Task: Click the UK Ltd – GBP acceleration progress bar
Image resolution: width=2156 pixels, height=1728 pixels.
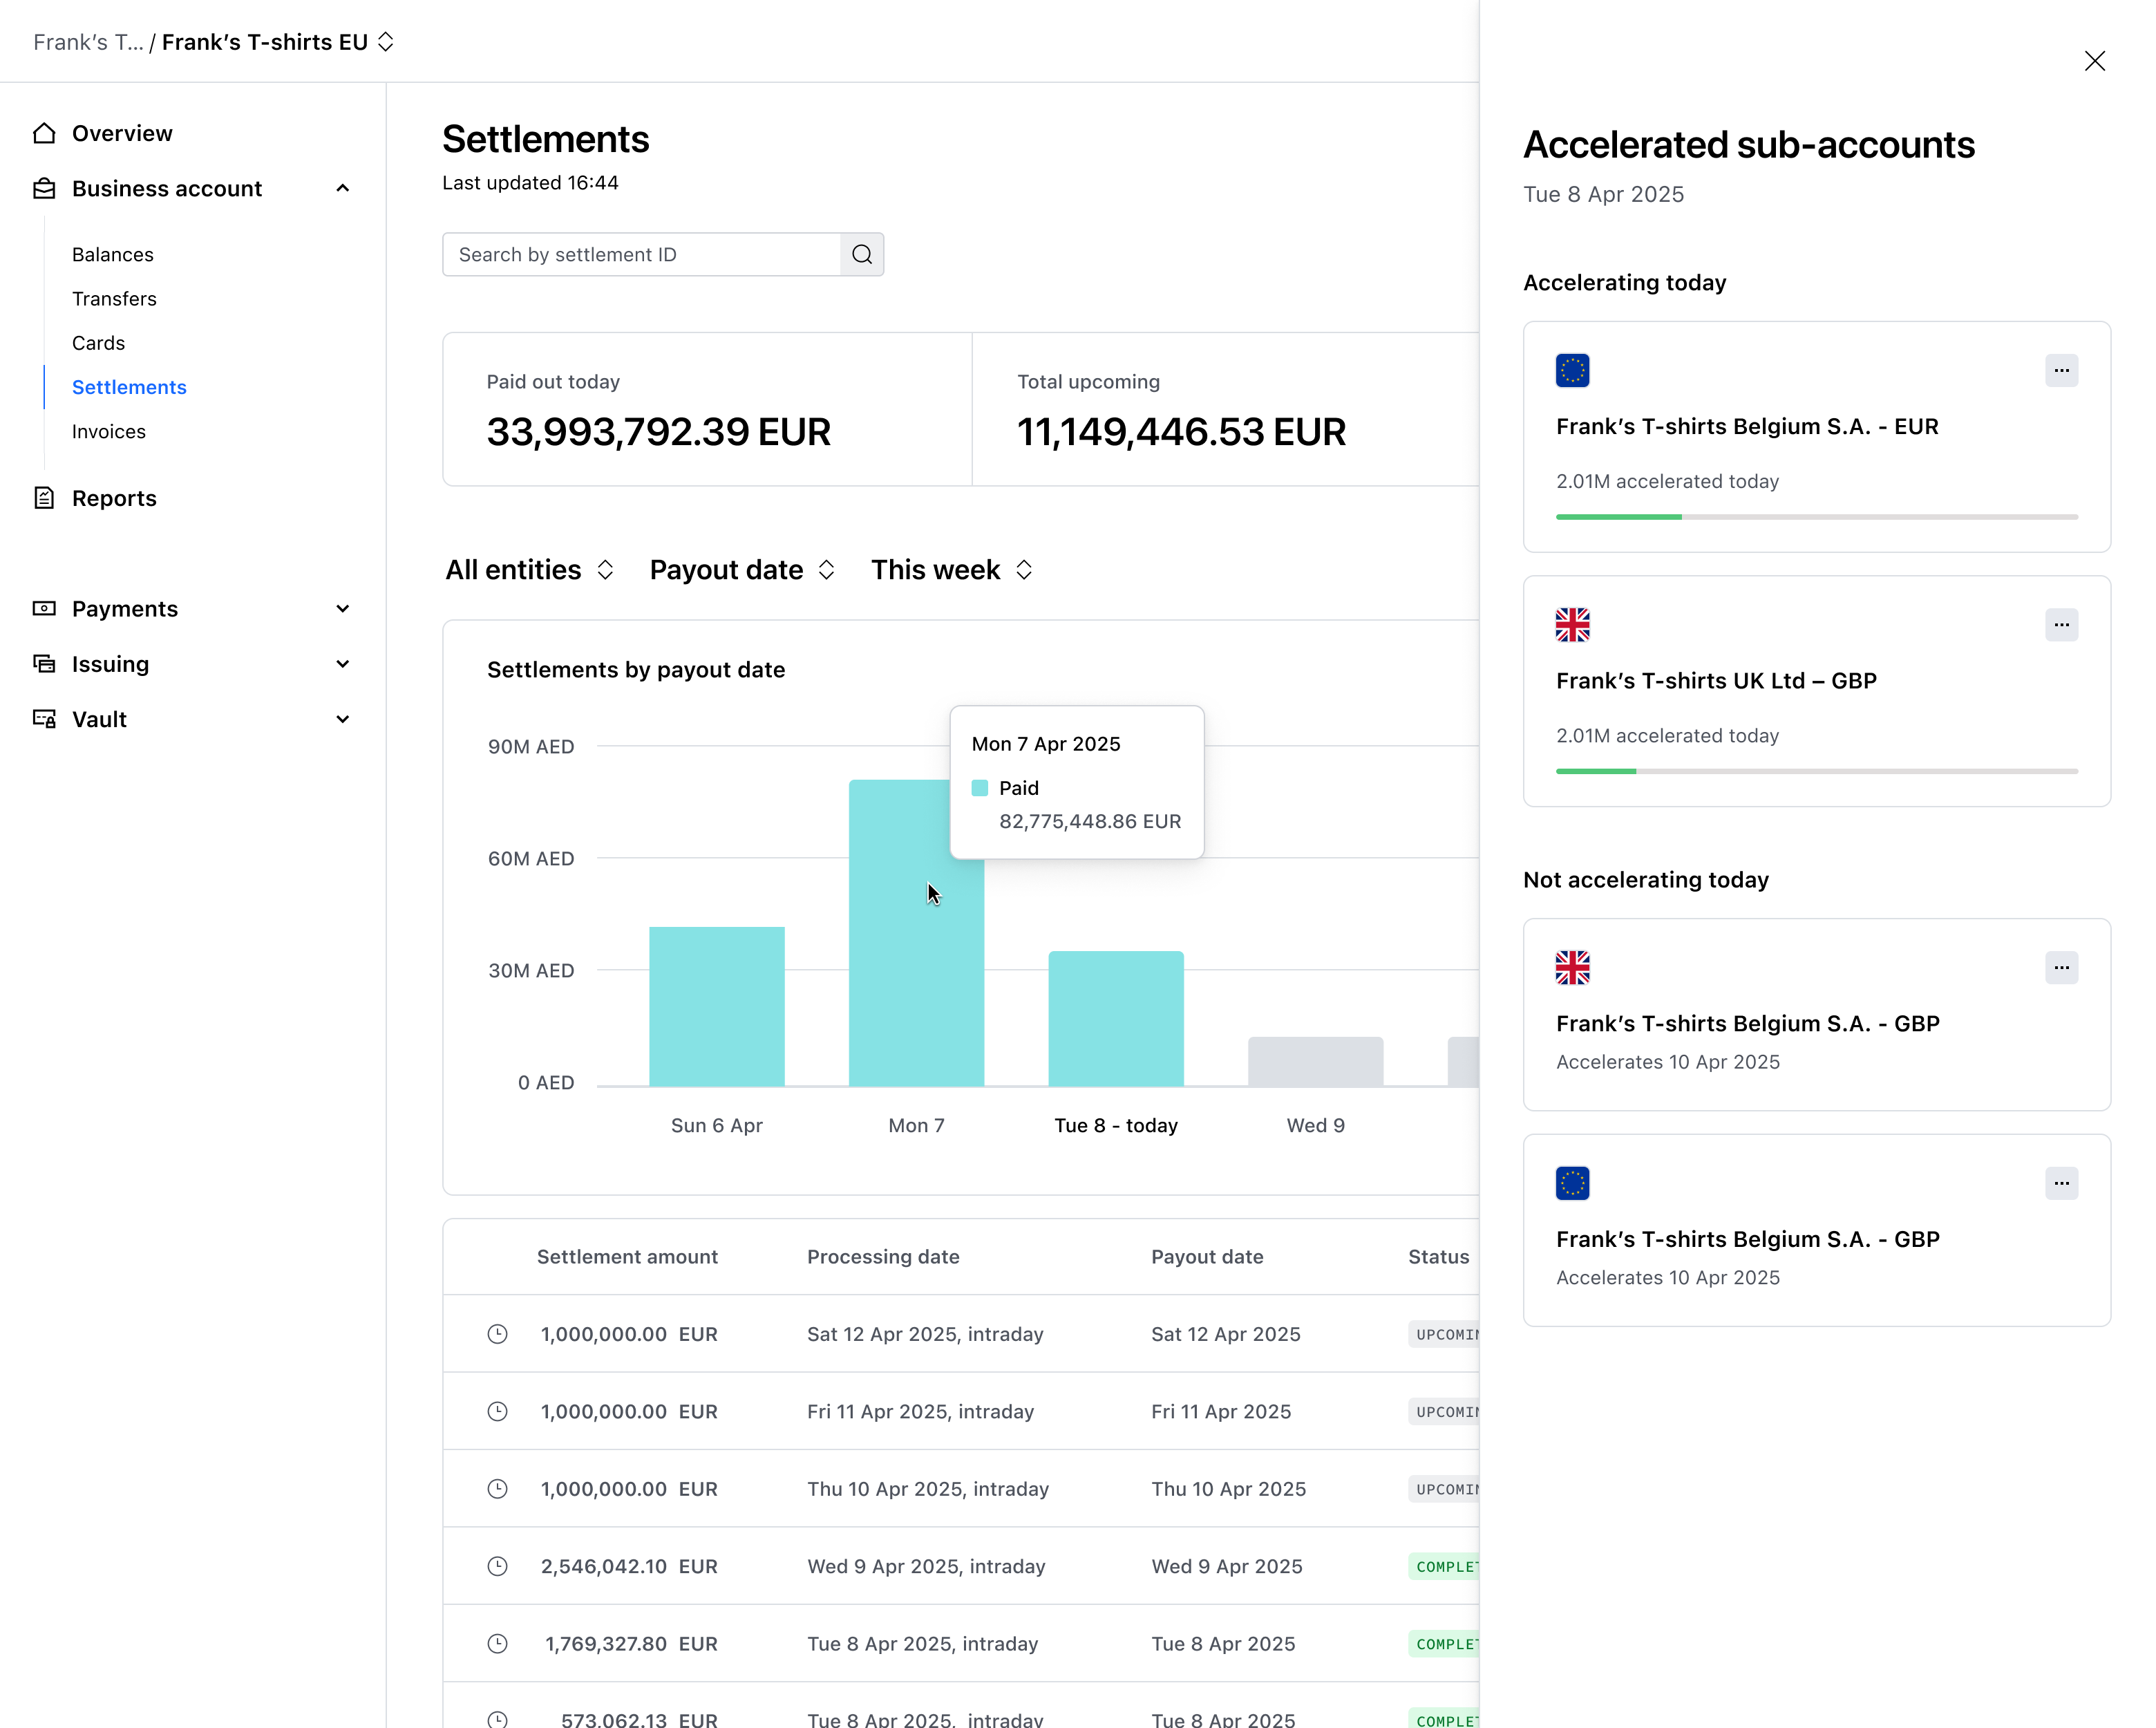Action: point(1816,771)
